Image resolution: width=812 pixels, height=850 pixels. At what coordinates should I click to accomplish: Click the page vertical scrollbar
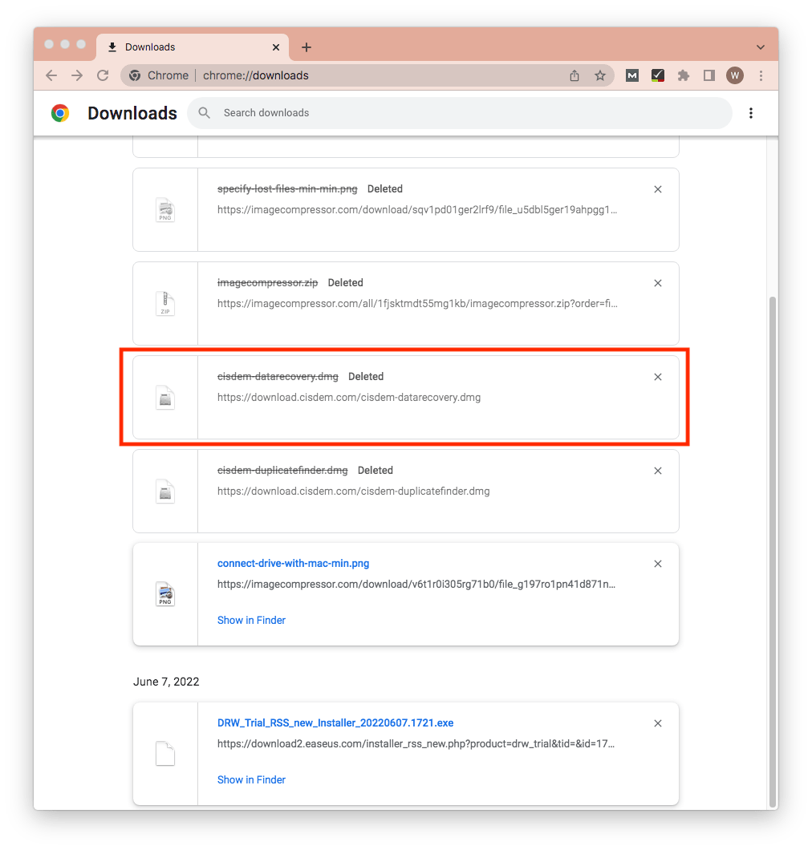click(772, 545)
